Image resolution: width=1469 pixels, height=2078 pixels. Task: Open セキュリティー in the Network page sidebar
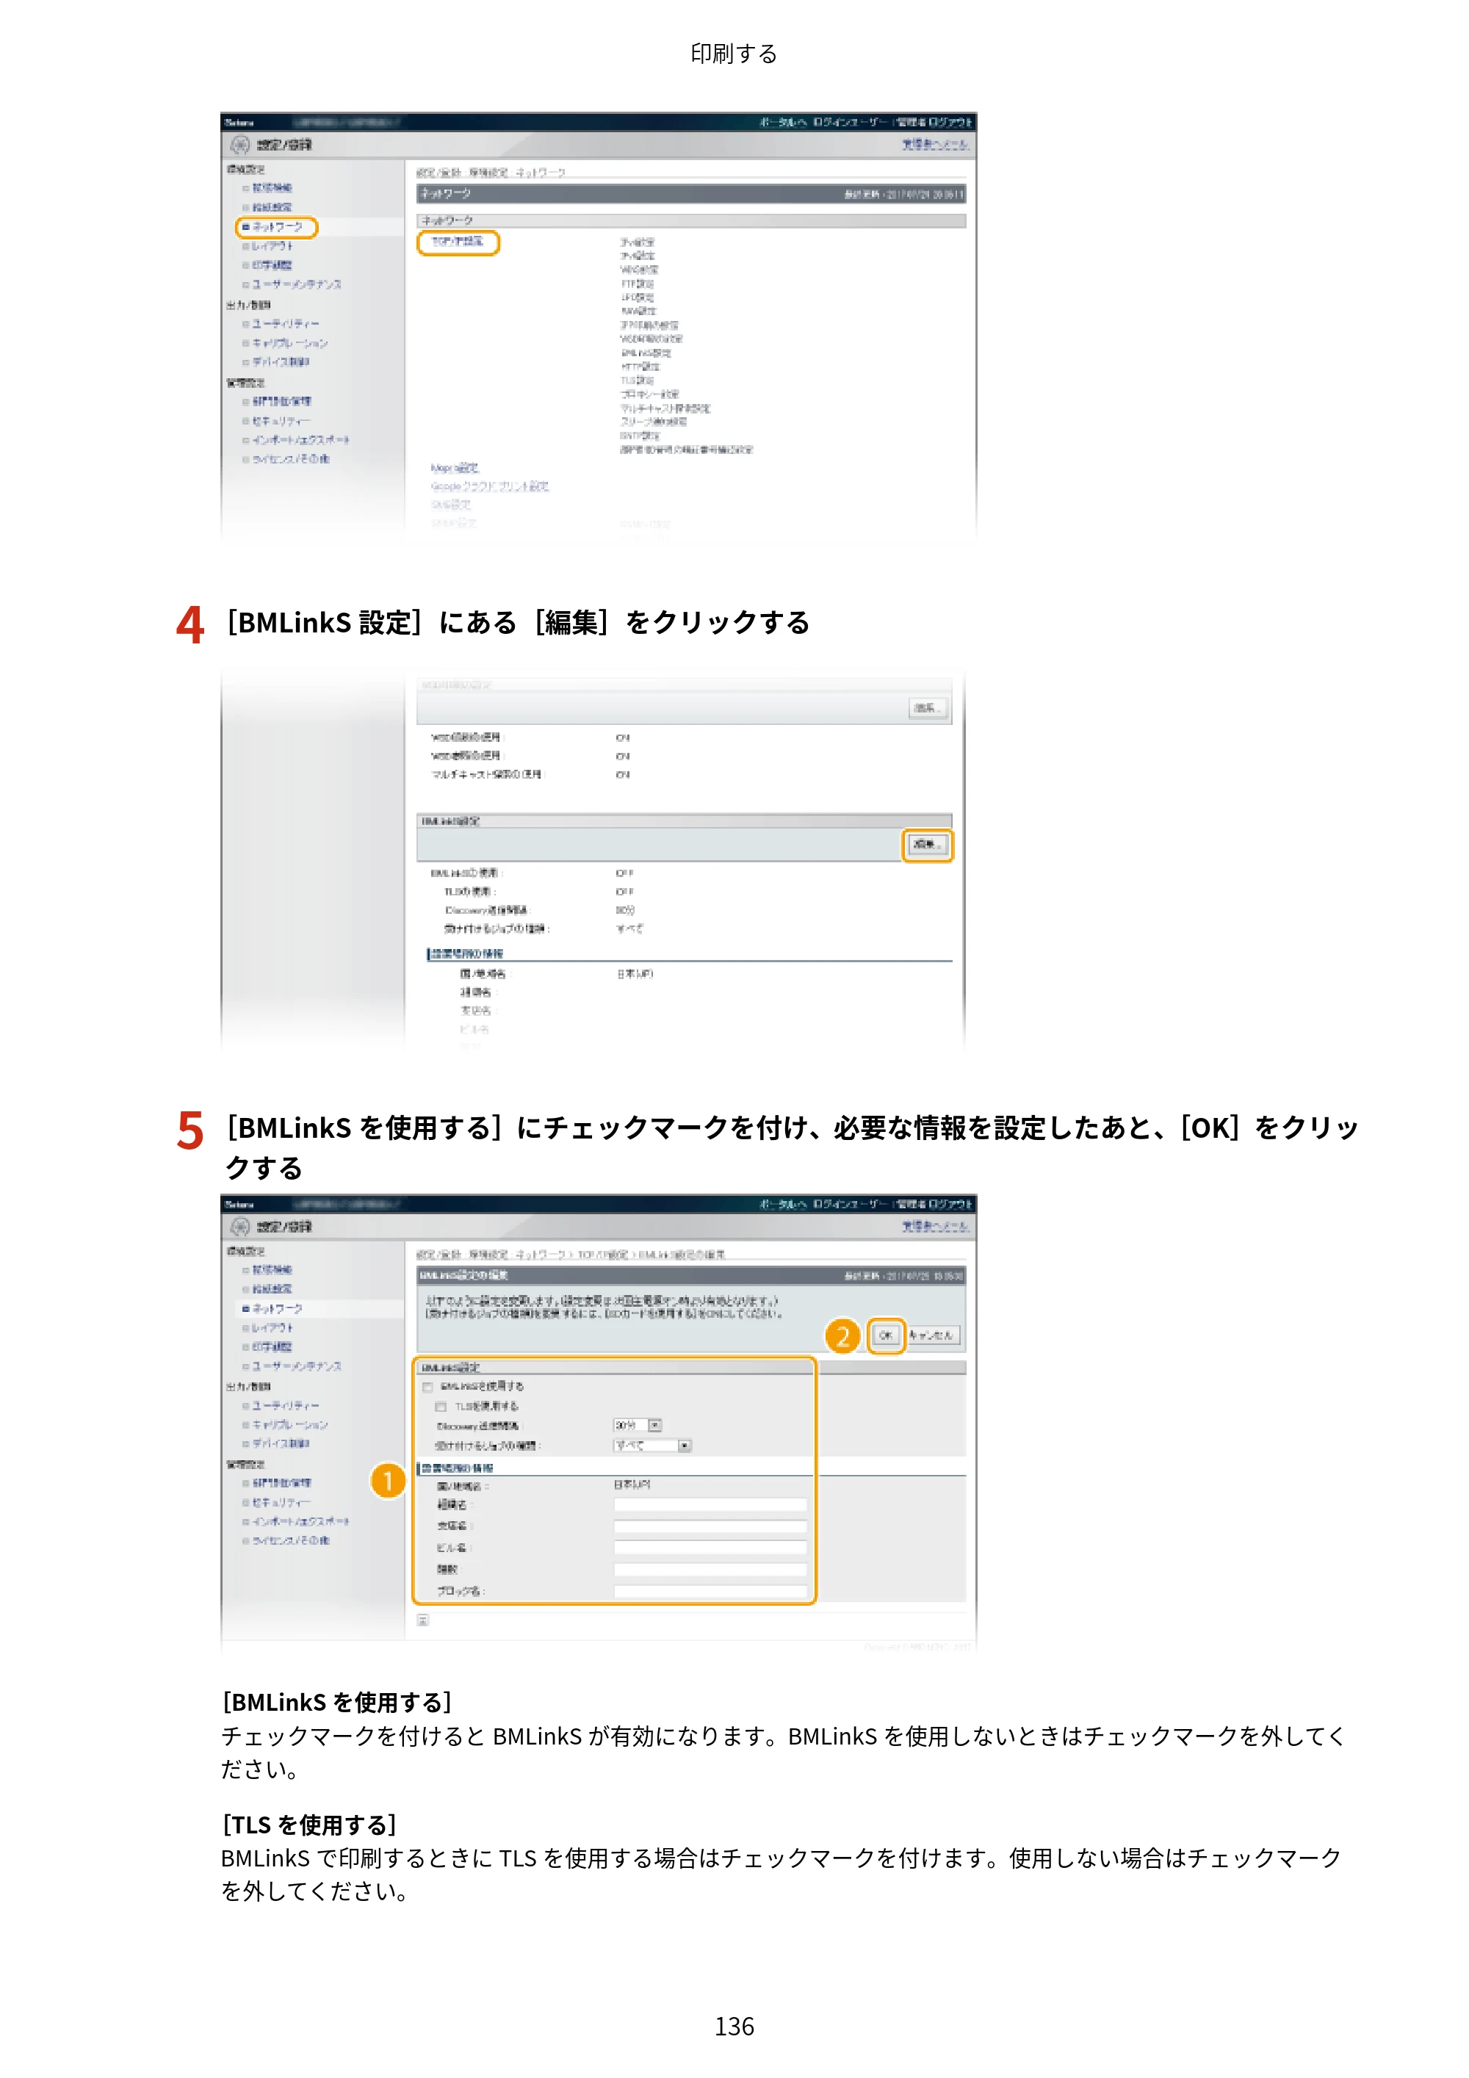[281, 421]
